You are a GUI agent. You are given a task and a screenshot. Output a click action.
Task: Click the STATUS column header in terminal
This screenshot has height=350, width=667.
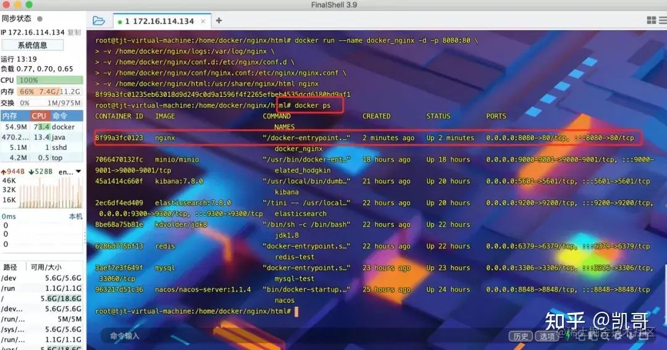point(438,116)
